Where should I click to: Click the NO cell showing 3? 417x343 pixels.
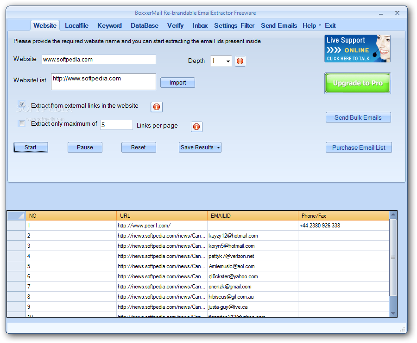tap(71, 246)
